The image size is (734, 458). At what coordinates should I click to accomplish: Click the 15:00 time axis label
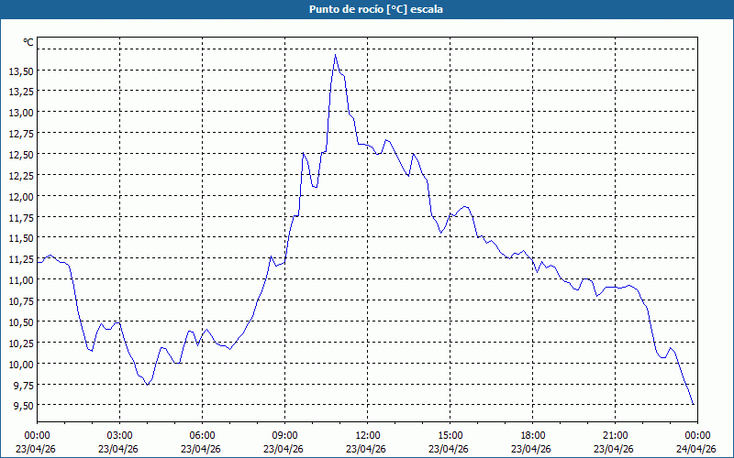coord(450,435)
